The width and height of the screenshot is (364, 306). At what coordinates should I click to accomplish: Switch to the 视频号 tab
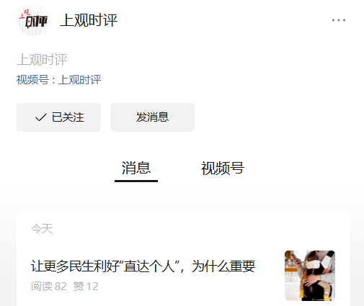(x=223, y=168)
